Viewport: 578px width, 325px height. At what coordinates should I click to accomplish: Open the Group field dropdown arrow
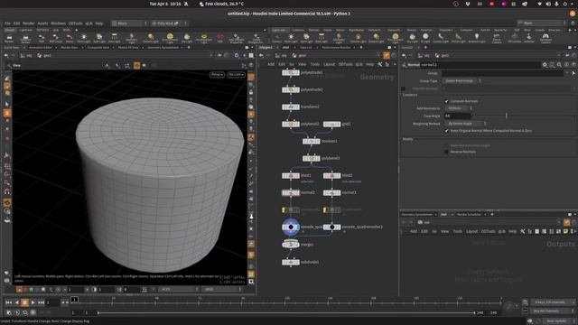(566, 73)
